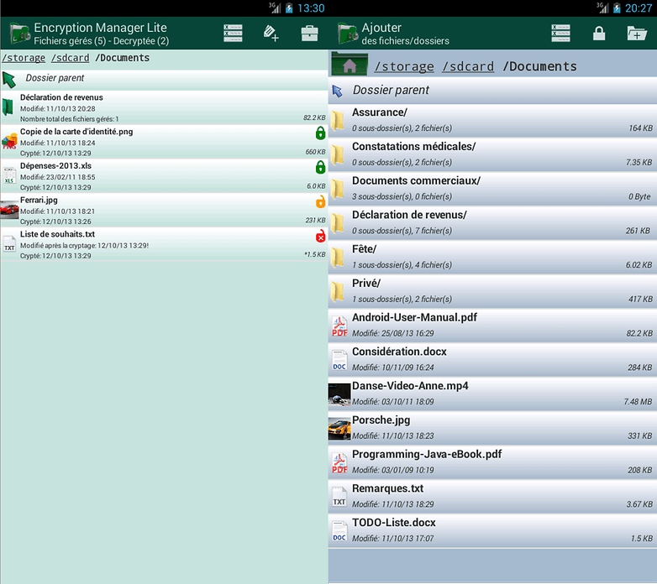Tap green arrow icon for Dossier parent
The height and width of the screenshot is (584, 657).
pos(9,80)
